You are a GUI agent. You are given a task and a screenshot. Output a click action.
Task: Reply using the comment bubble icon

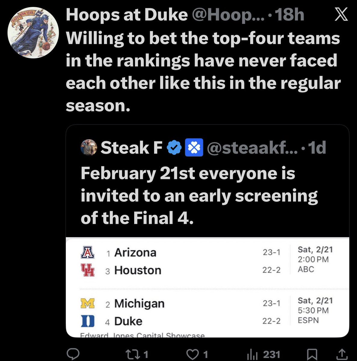click(x=73, y=354)
